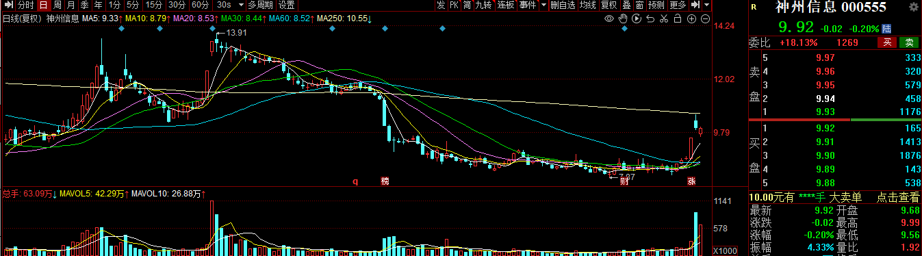Open dropdown arrow after 事件 button
922x256 pixels.
543,5
